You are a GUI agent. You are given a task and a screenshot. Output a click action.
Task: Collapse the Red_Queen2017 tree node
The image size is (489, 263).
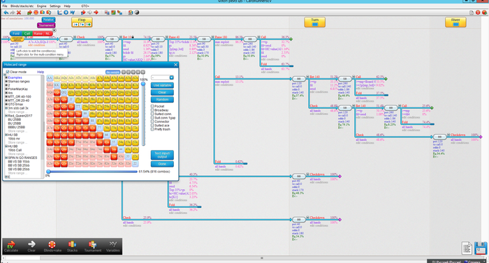(6, 116)
